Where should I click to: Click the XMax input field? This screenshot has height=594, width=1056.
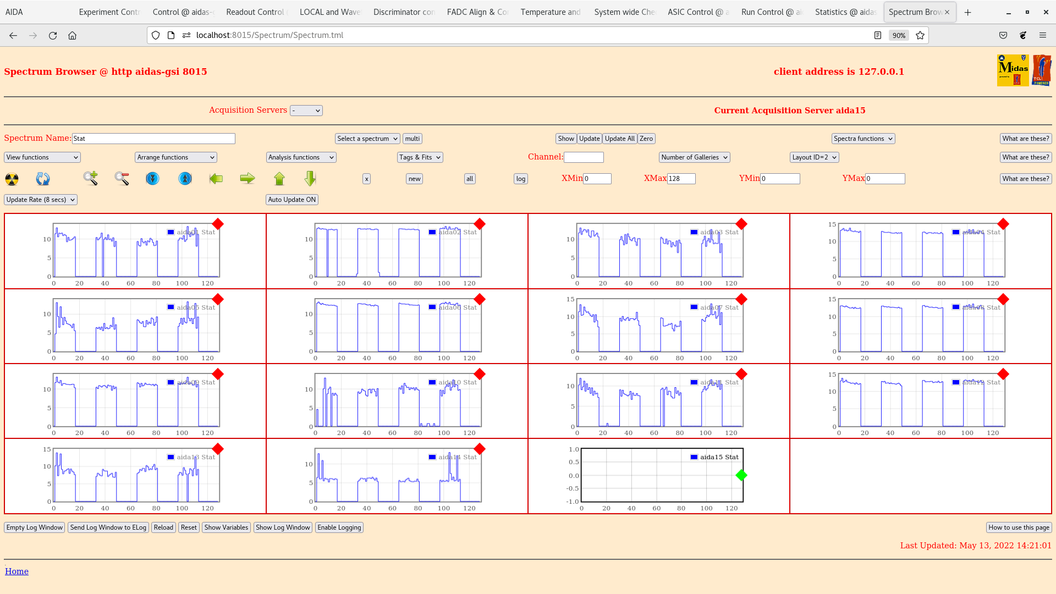click(681, 179)
